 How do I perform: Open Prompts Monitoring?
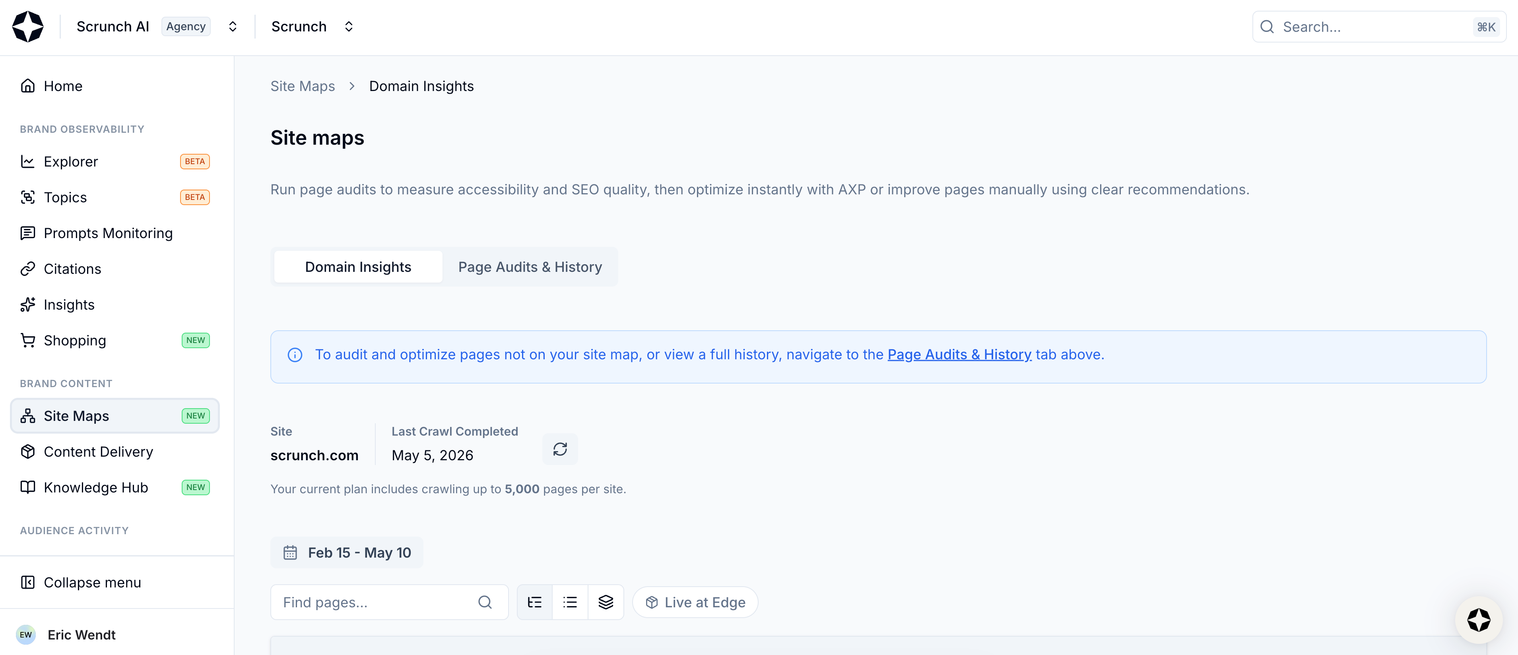click(x=115, y=233)
